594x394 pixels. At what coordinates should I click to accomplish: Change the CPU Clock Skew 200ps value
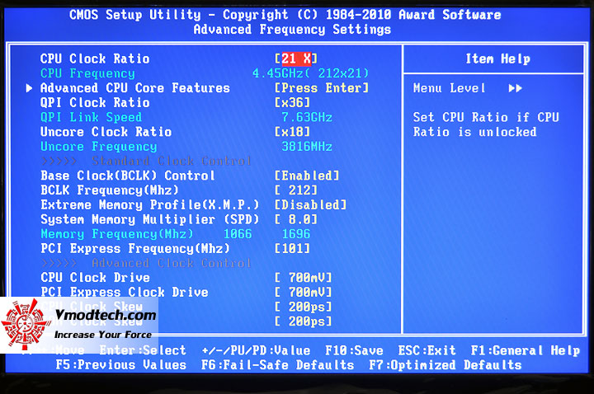click(x=304, y=307)
